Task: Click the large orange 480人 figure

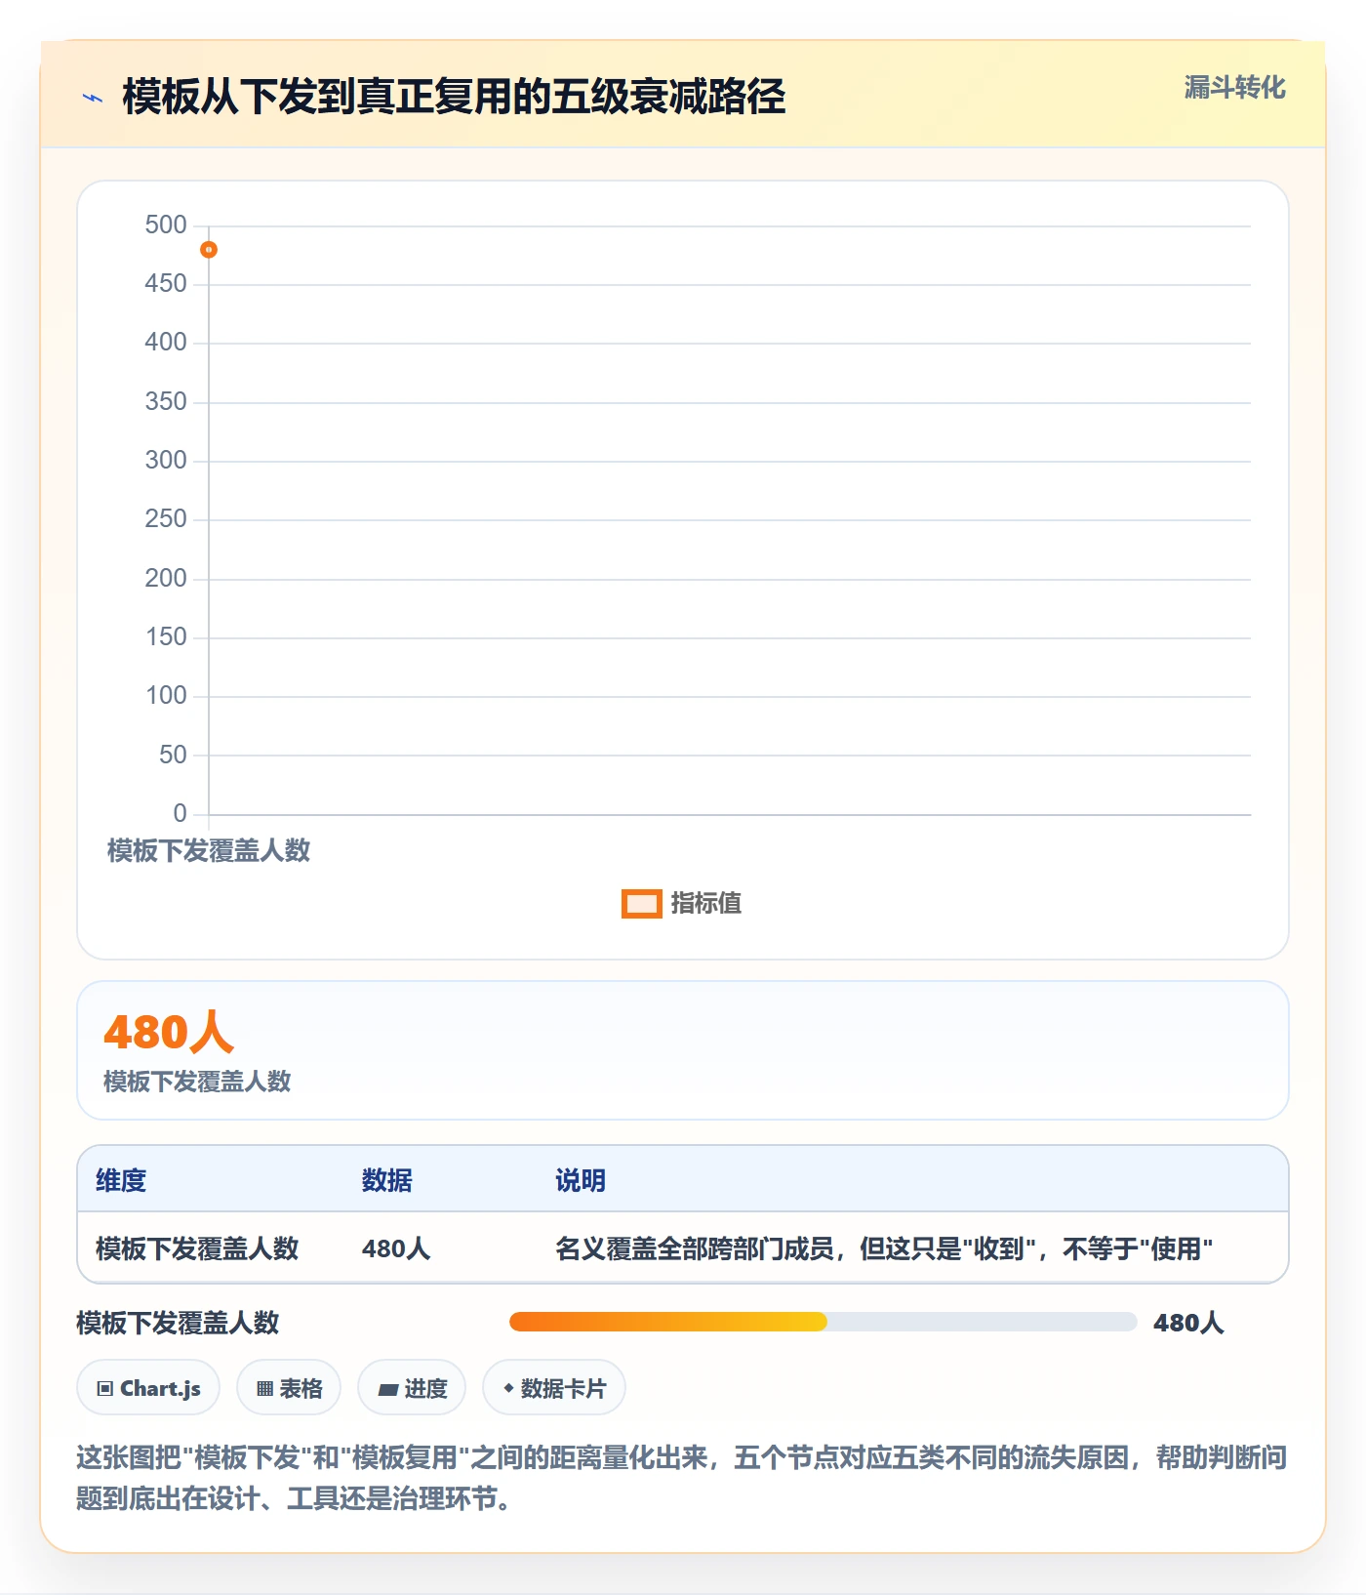Action: click(x=169, y=1032)
